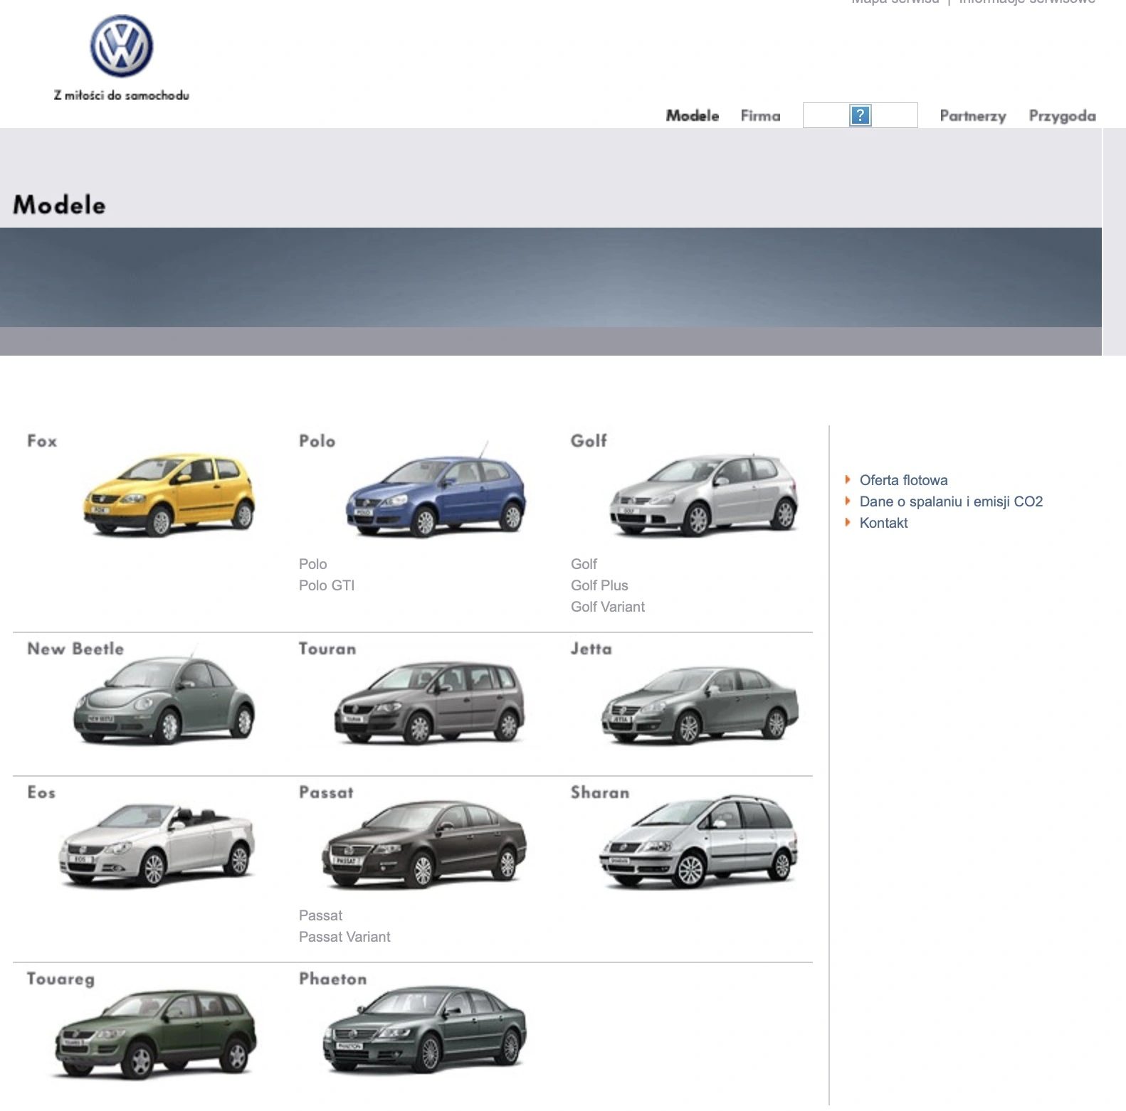
Task: Click the Volkswagen logo
Action: pos(122,46)
